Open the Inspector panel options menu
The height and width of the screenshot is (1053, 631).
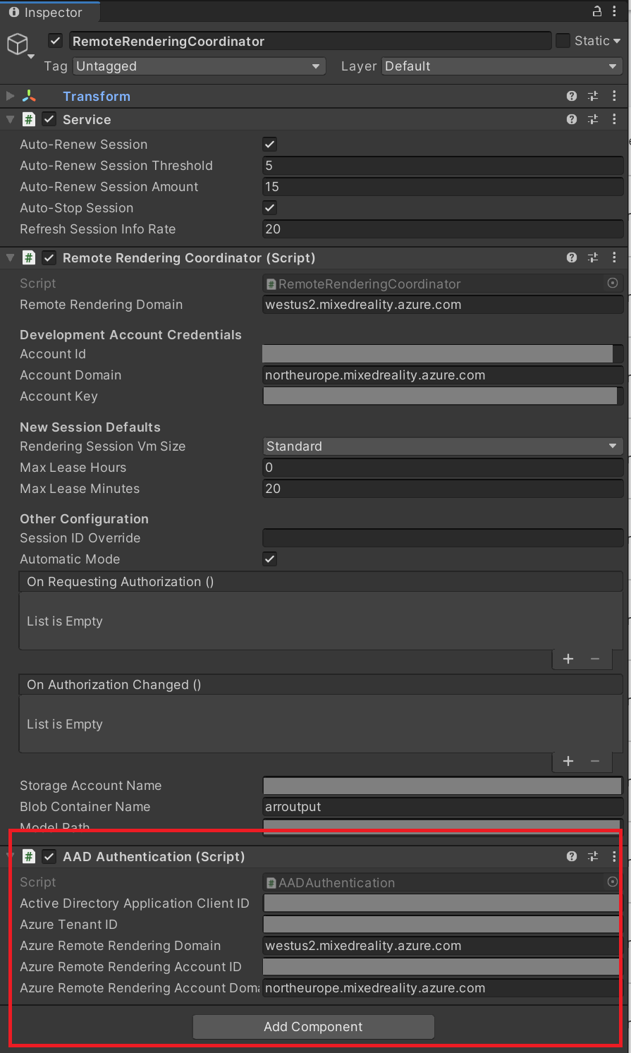[x=614, y=11]
